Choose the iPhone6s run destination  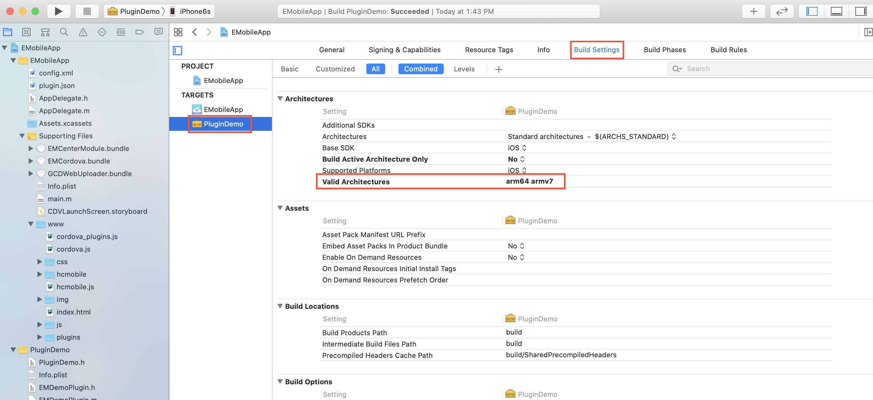[x=190, y=11]
